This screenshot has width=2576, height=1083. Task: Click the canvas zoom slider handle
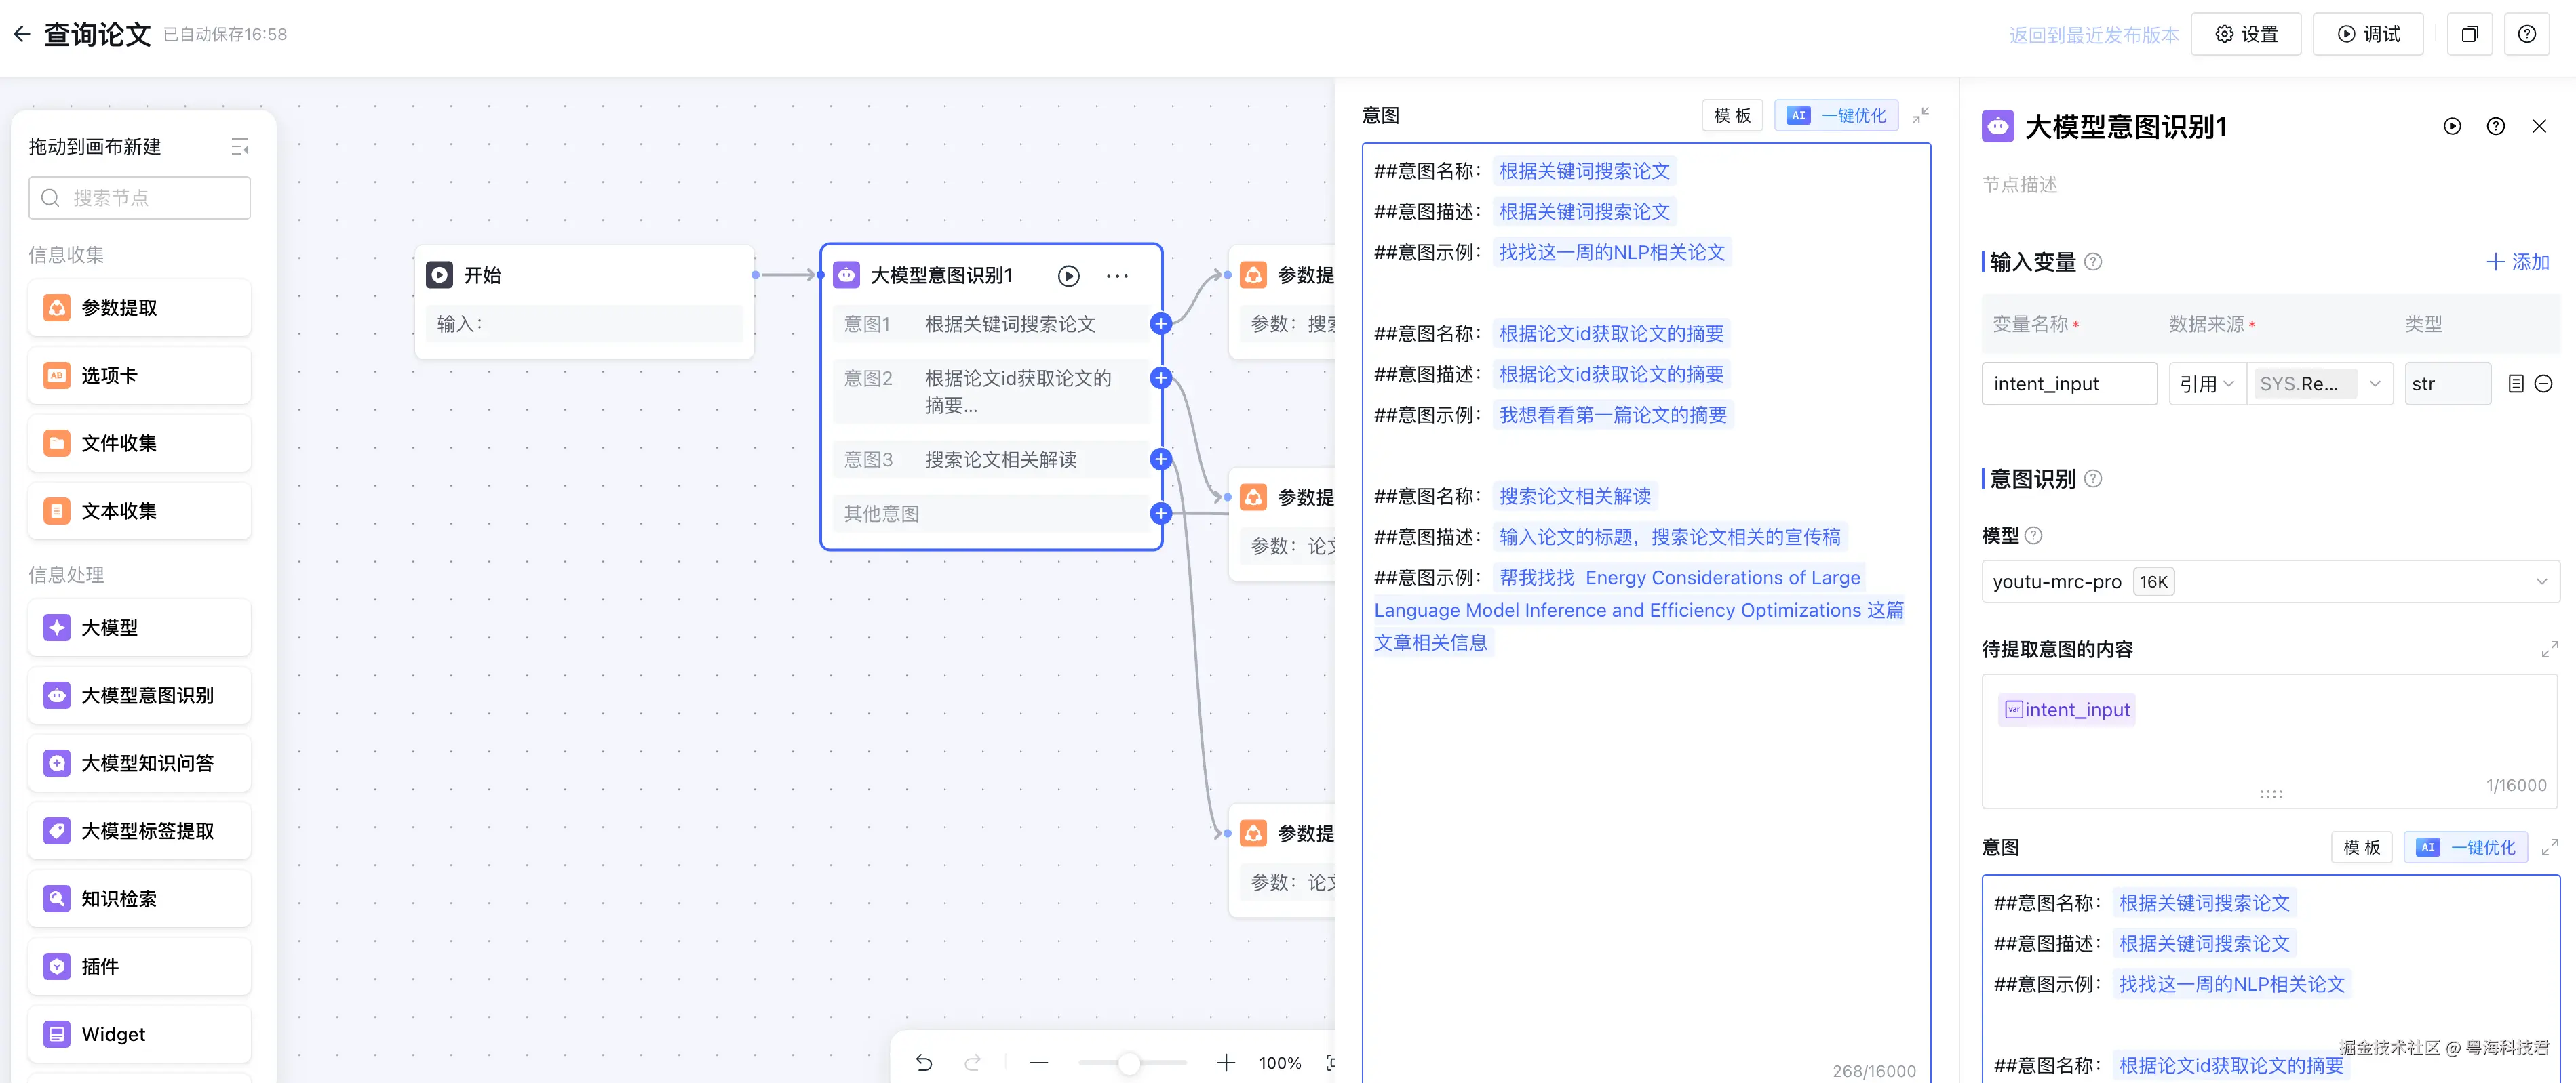coord(1129,1063)
